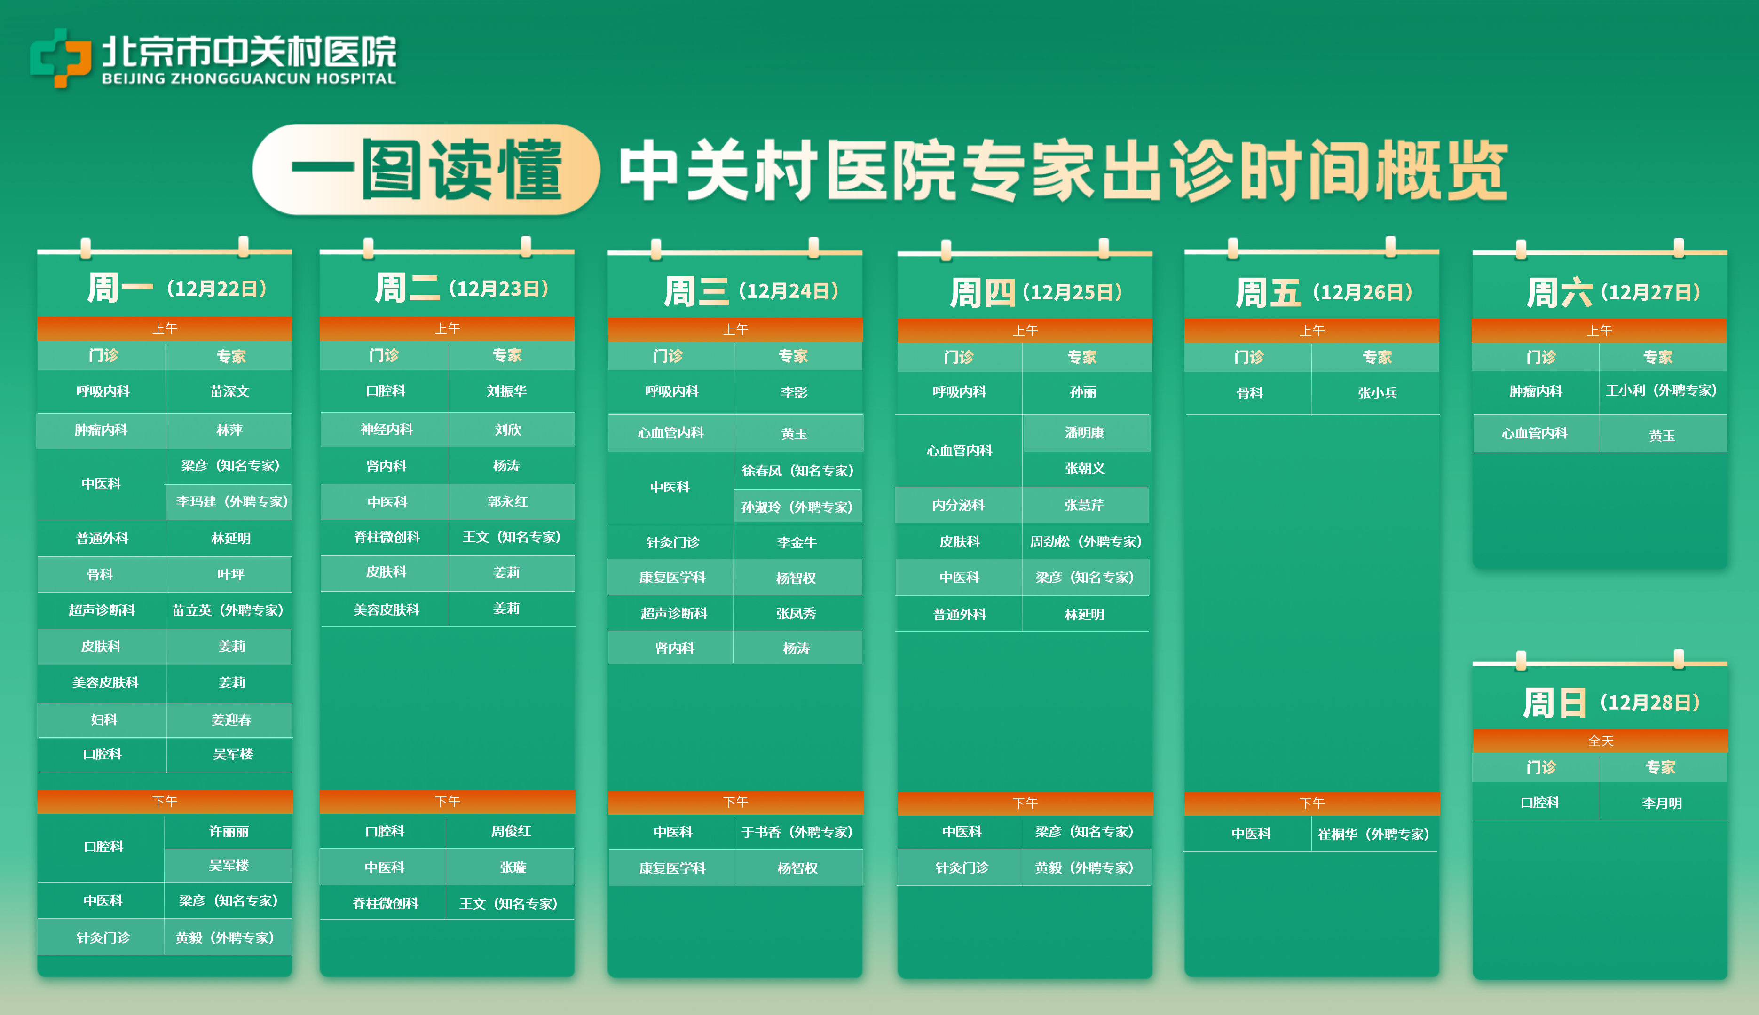Click the 专家 column header under 周四
Viewport: 1759px width, 1015px height.
tap(1082, 357)
